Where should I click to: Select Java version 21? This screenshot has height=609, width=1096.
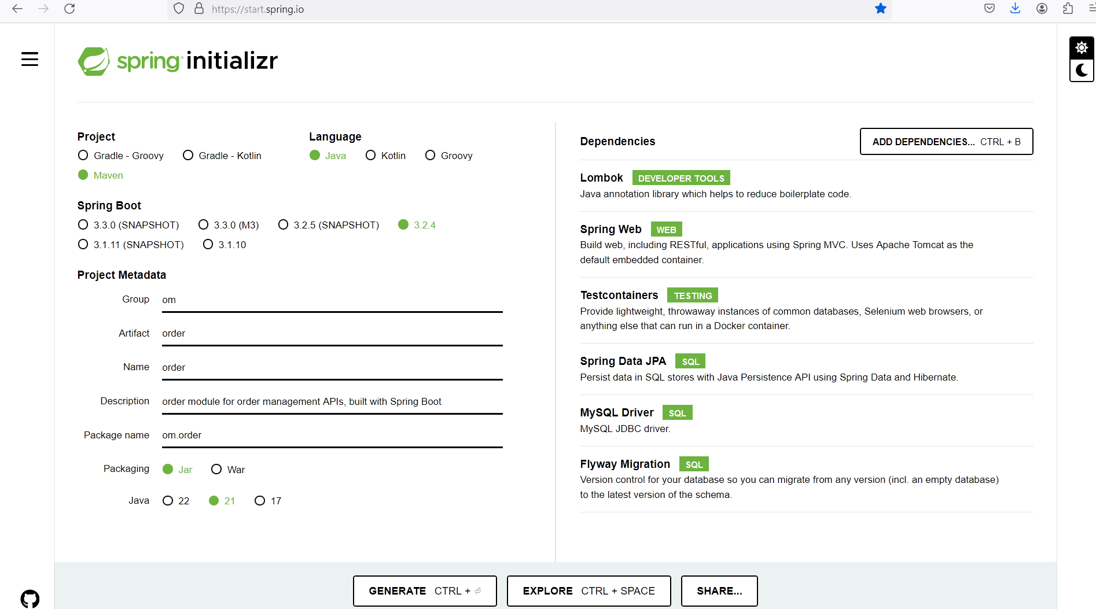[222, 501]
